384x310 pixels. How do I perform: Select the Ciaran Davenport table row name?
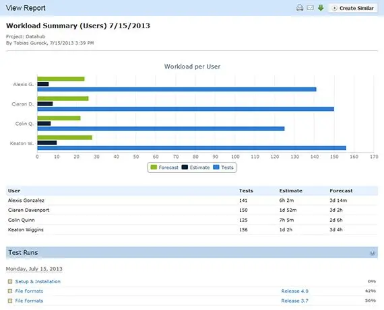tap(29, 210)
